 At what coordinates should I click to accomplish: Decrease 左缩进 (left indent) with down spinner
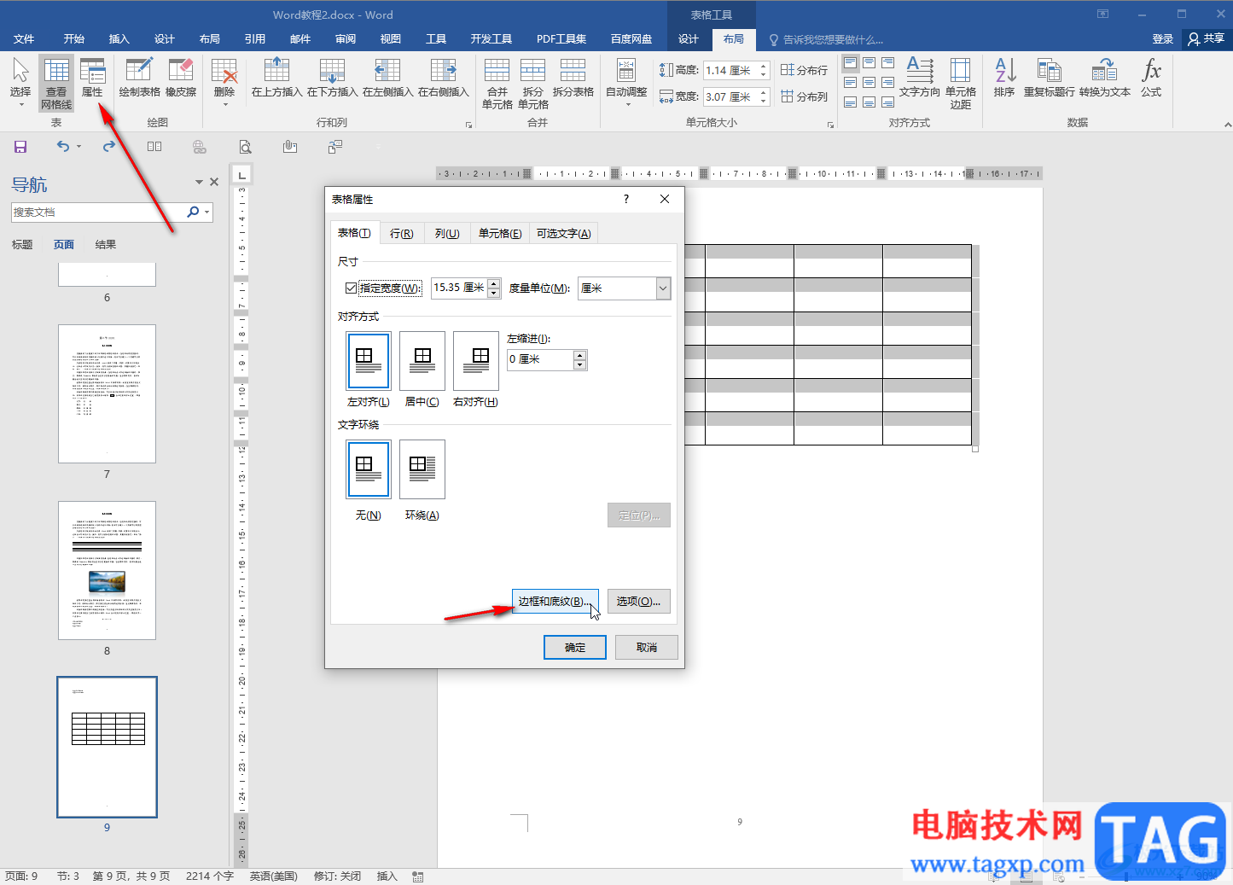pyautogui.click(x=580, y=364)
